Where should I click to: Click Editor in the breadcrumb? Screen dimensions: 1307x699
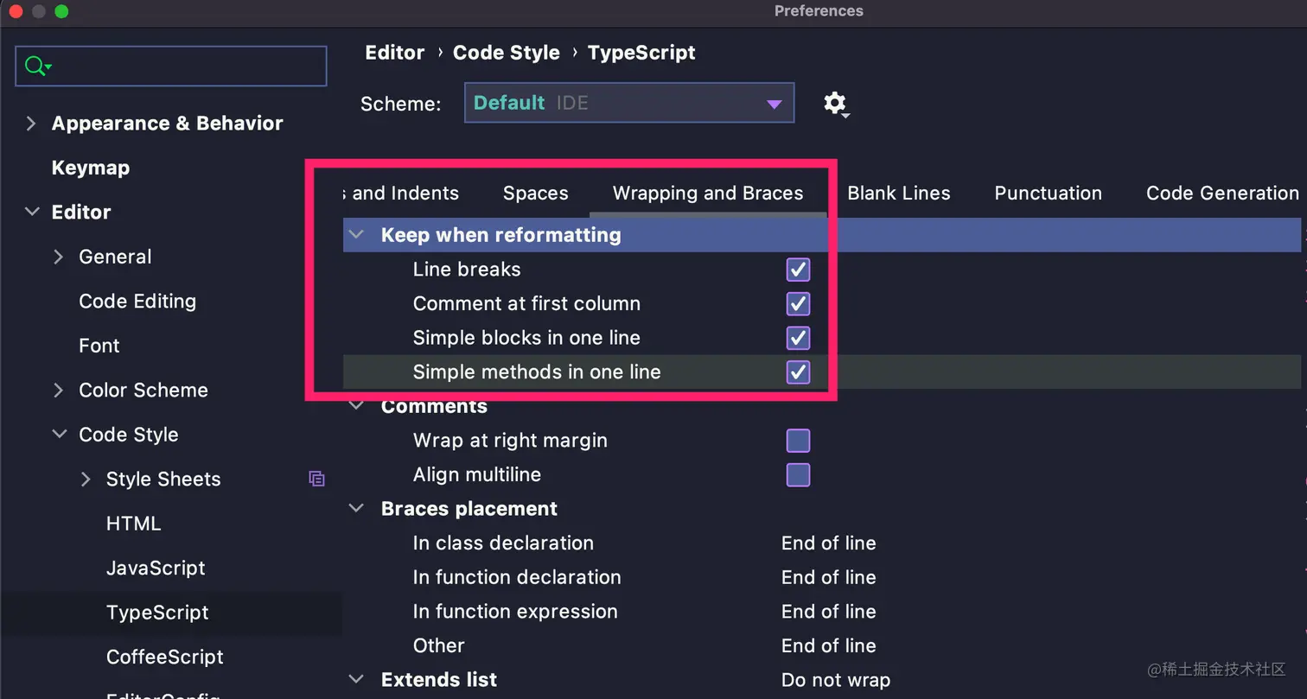point(395,53)
